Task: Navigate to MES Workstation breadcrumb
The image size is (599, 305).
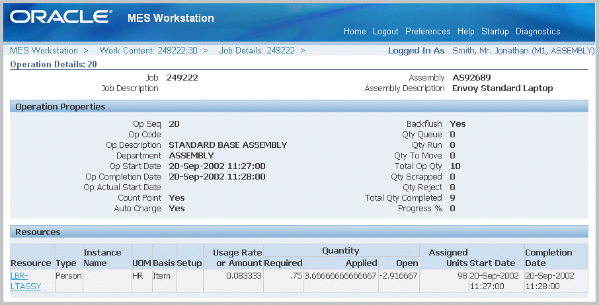Action: [x=44, y=50]
